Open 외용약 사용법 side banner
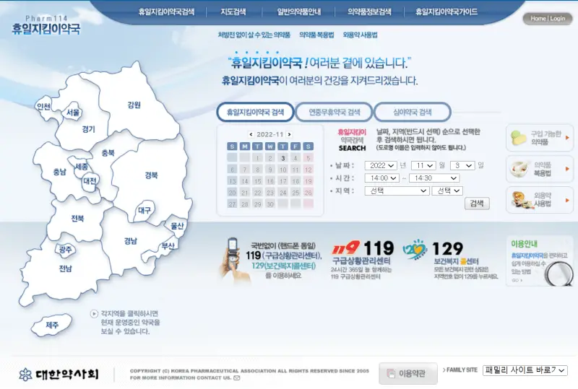 point(540,200)
